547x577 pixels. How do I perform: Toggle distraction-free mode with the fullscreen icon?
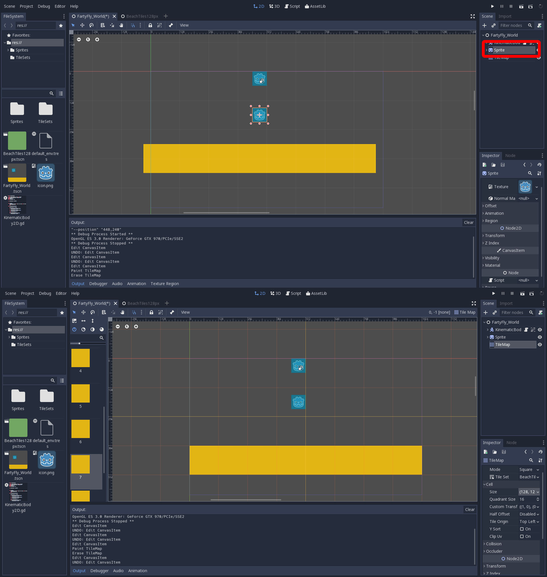472,16
